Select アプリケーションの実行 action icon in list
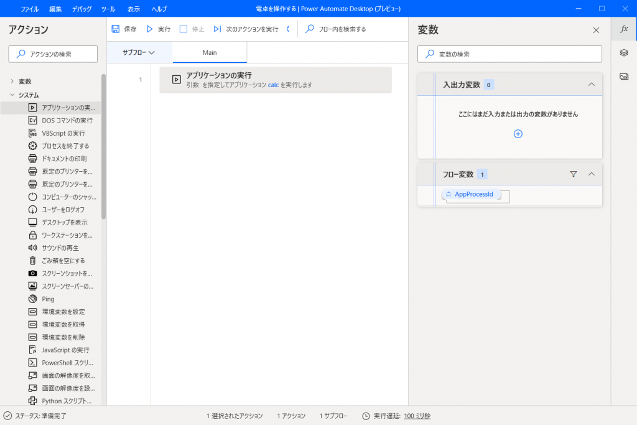This screenshot has height=425, width=637. click(32, 108)
